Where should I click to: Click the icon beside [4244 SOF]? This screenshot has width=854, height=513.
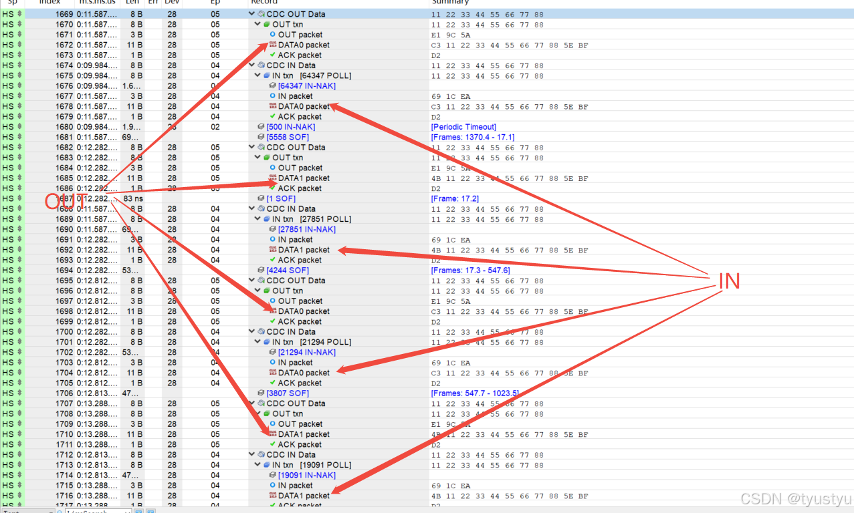pos(261,271)
